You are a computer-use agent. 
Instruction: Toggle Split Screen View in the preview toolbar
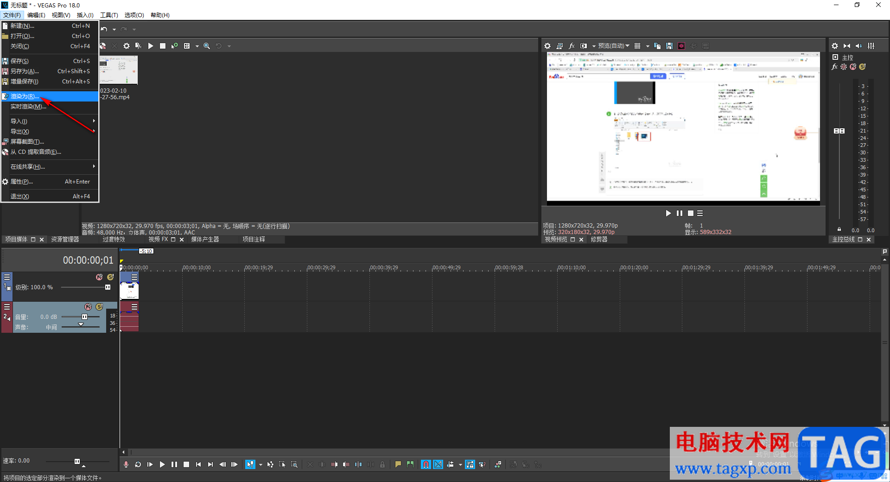tap(584, 46)
